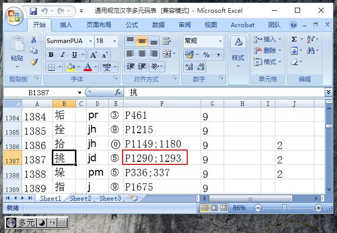Open the SunmanPUA font name dropdown
Image resolution: width=337 pixels, height=233 pixels.
[x=90, y=41]
